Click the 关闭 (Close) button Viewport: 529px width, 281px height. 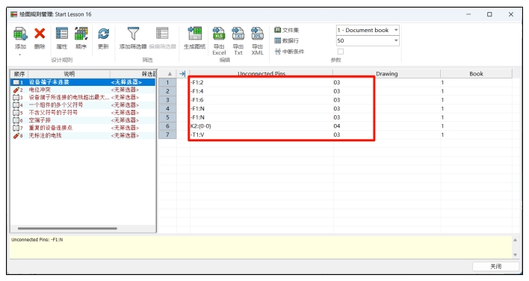tap(495, 266)
